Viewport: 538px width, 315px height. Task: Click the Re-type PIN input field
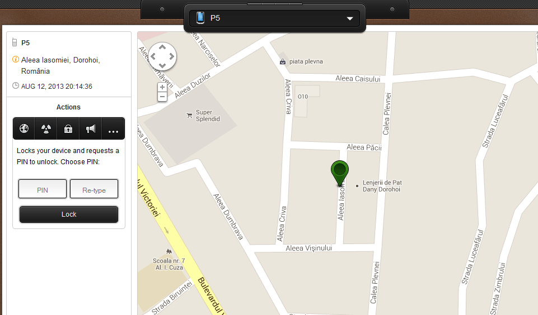[94, 189]
